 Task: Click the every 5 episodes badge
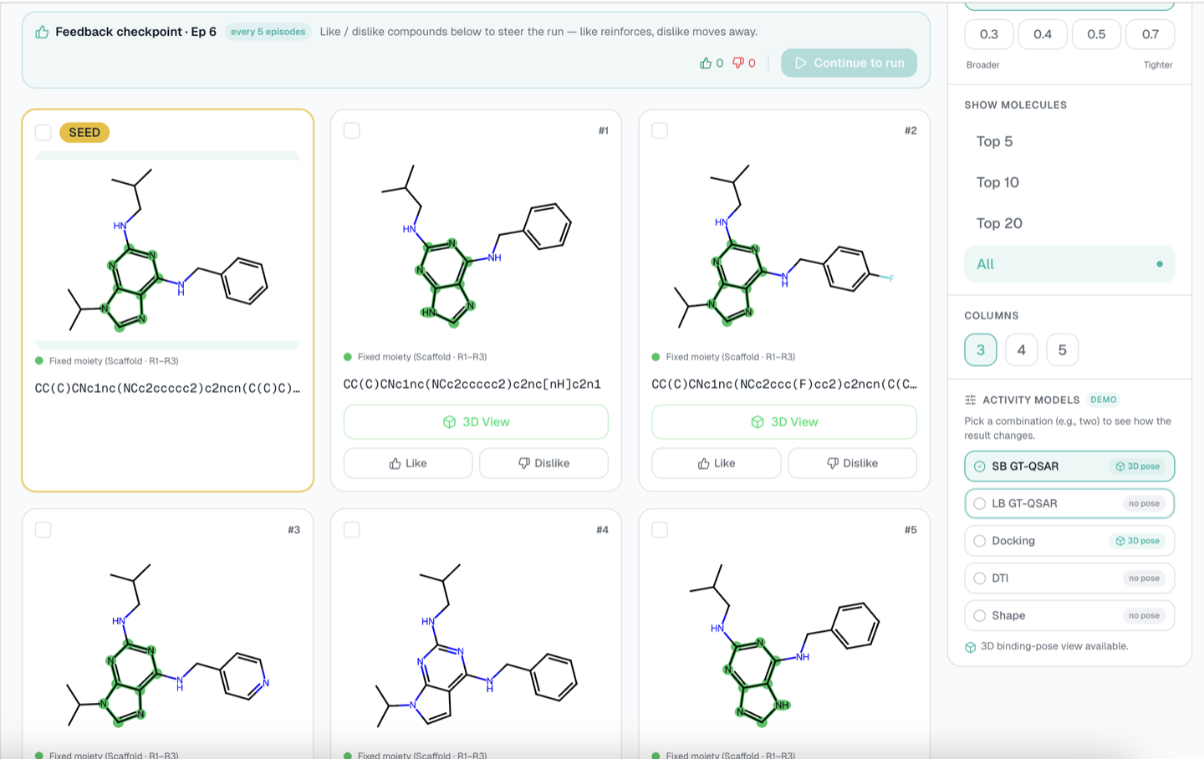268,32
